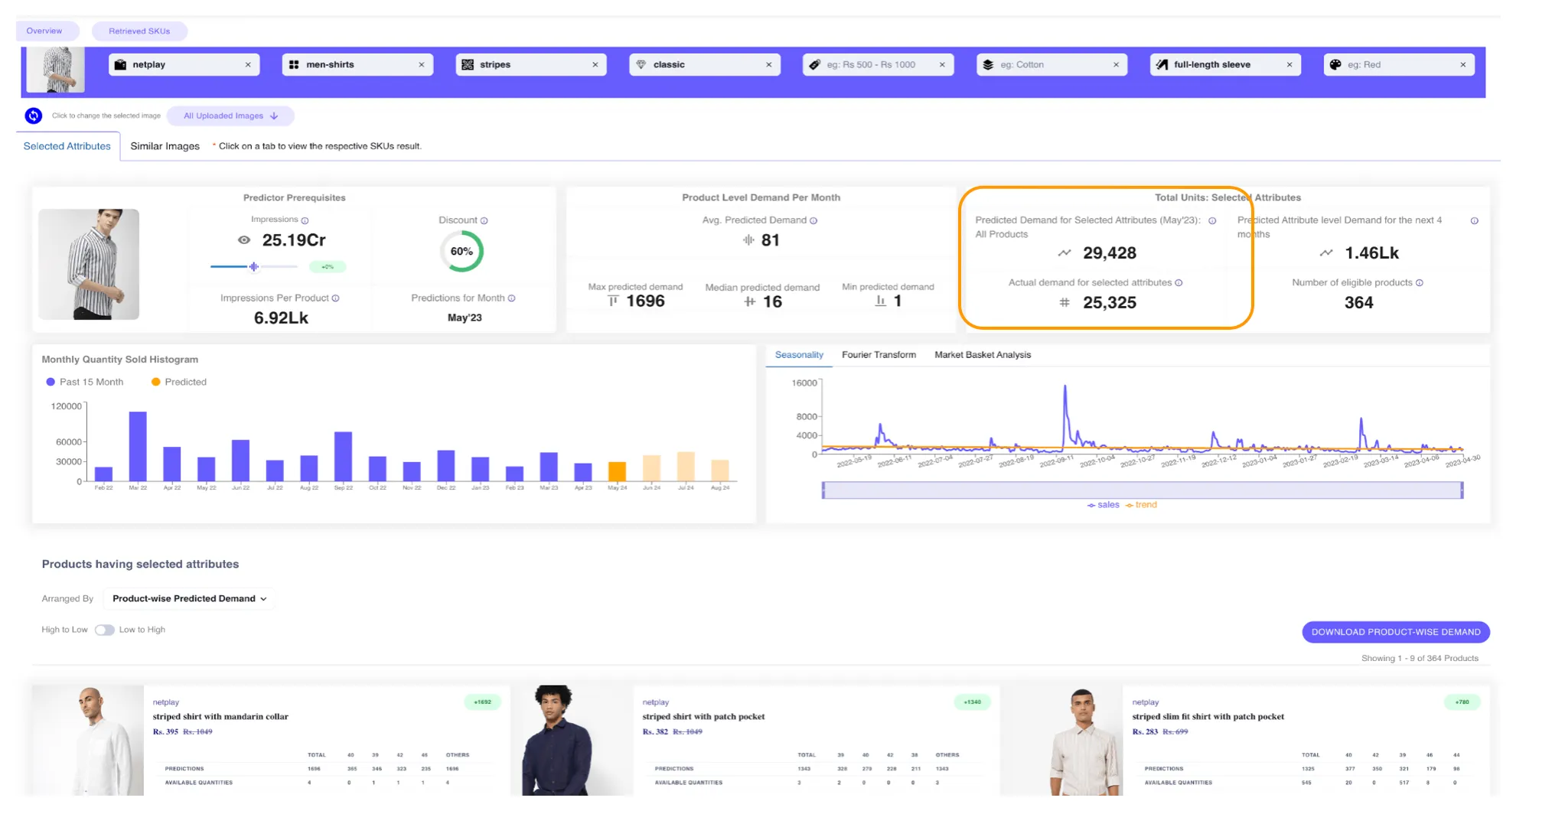Click the color input field showing Red
This screenshot has width=1552, height=837.
[1399, 65]
